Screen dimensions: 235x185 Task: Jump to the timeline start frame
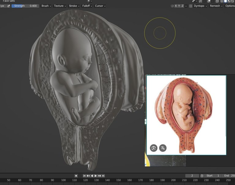coord(85,176)
